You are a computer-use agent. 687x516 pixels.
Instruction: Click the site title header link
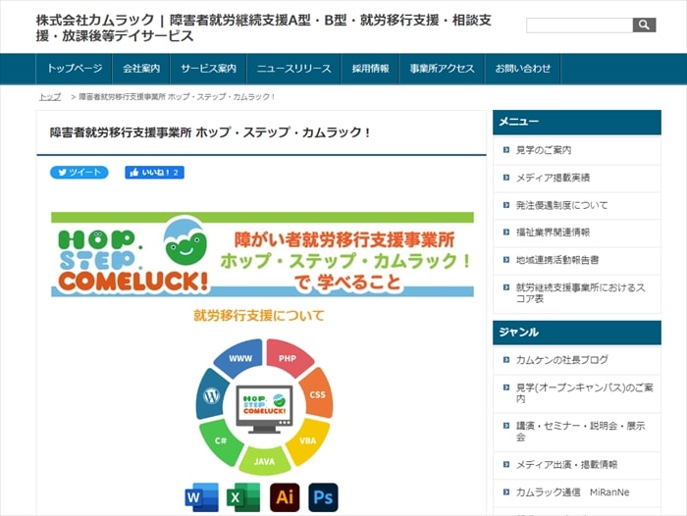pos(263,27)
